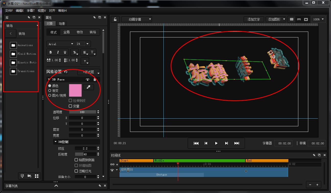Screen dimensions: 331x193
Task: Collapse the 3D控制 section
Action: tap(55, 142)
